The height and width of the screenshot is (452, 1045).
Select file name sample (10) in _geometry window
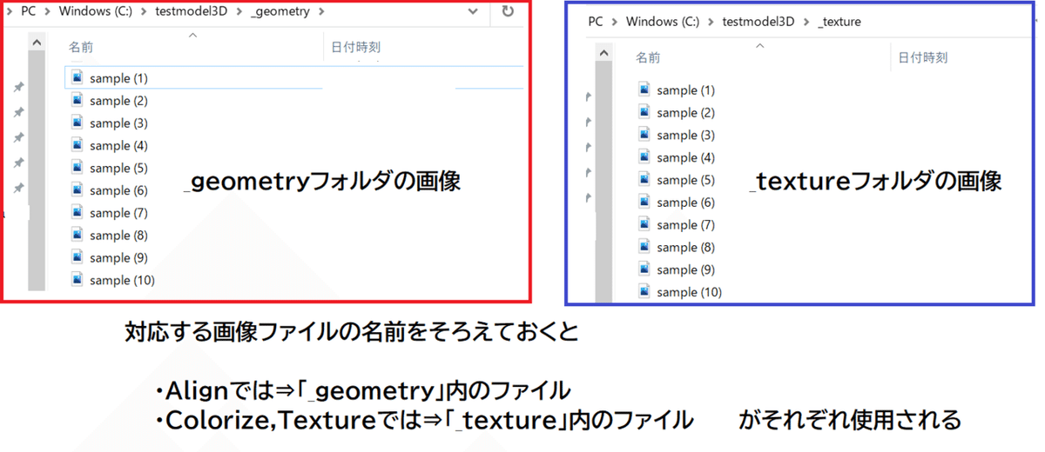(122, 280)
